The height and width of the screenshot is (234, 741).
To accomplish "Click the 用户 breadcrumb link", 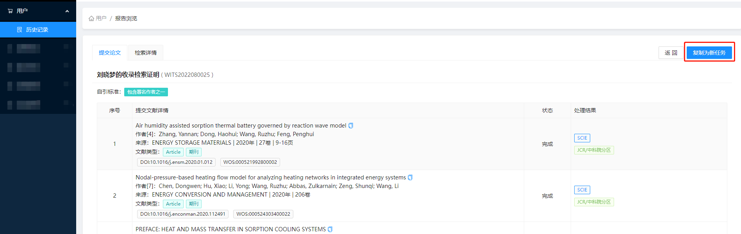I will [101, 18].
